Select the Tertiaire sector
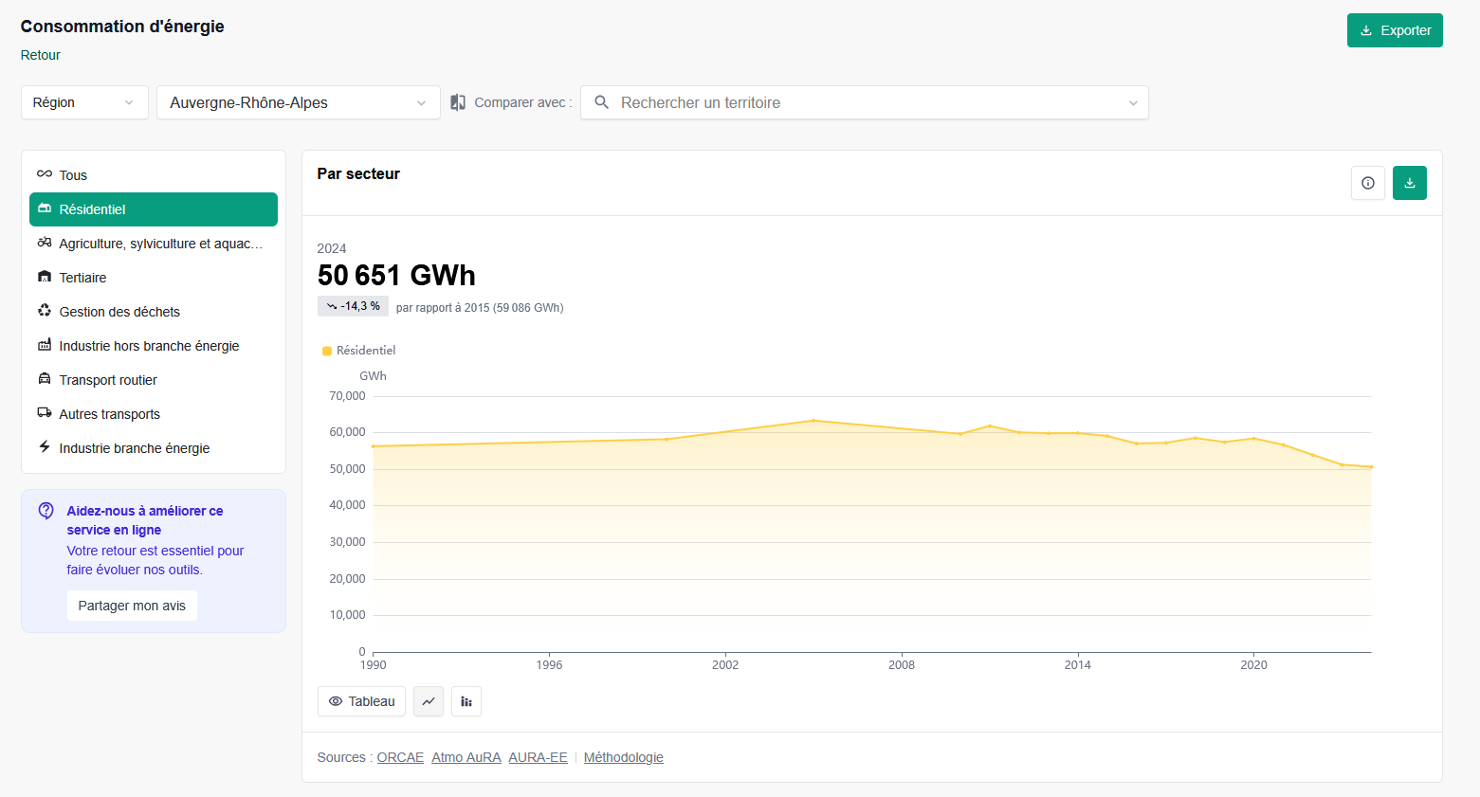The image size is (1480, 797). pyautogui.click(x=154, y=278)
